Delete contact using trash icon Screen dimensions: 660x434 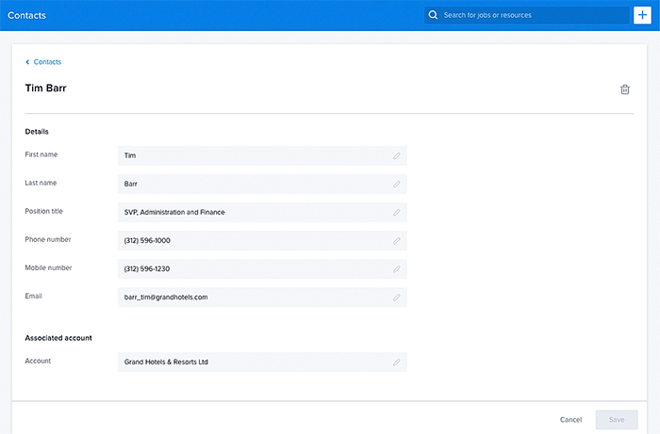coord(624,89)
